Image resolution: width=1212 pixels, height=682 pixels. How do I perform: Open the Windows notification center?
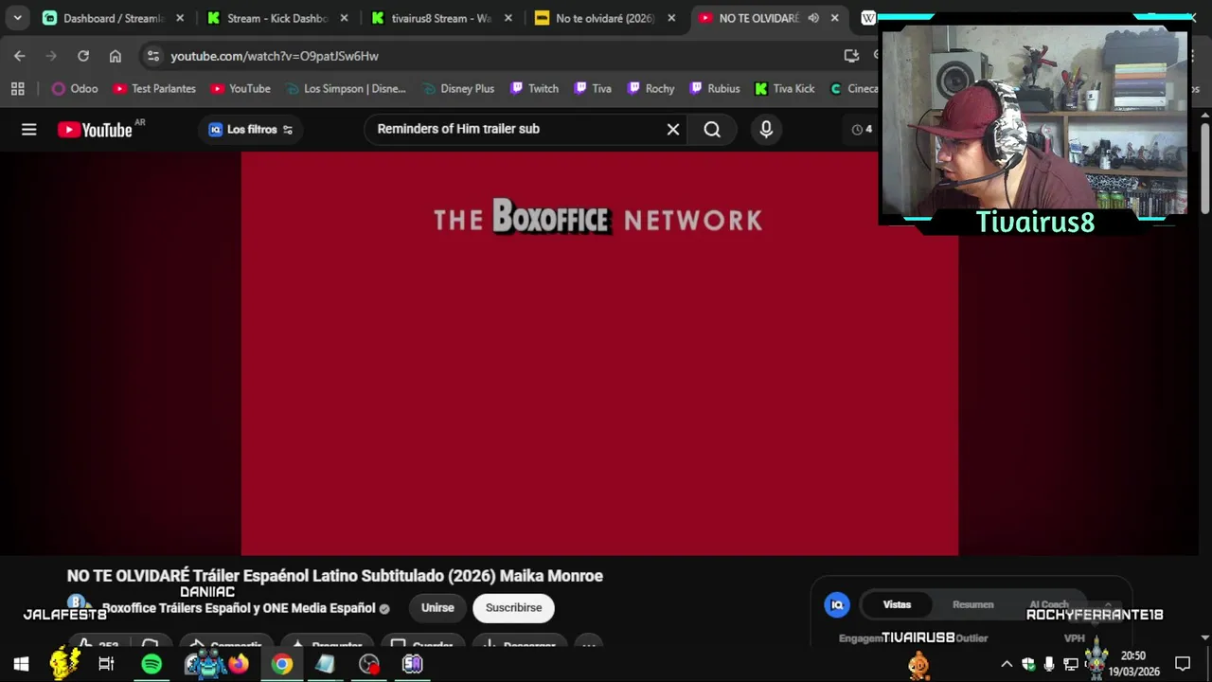(x=1183, y=664)
